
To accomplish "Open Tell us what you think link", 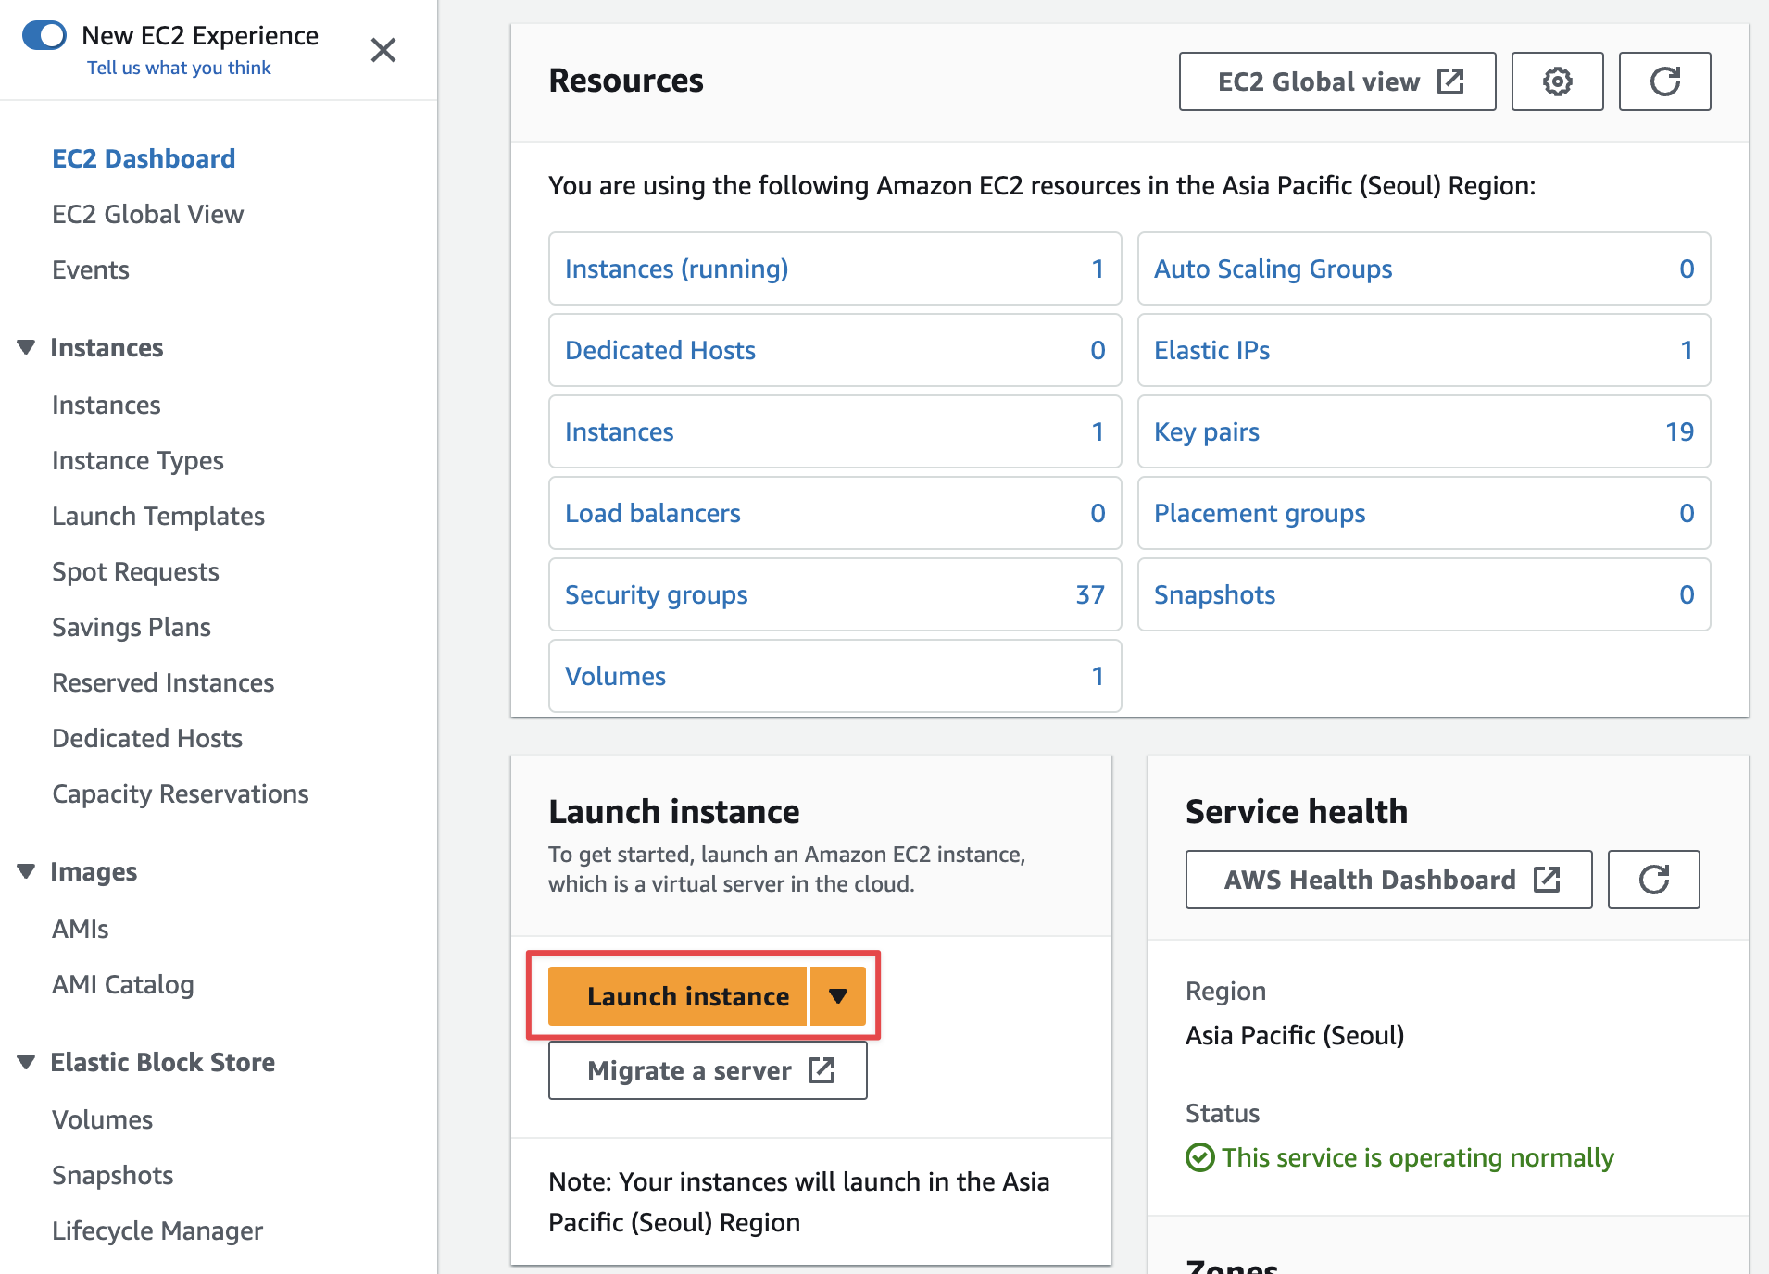I will pos(179,68).
